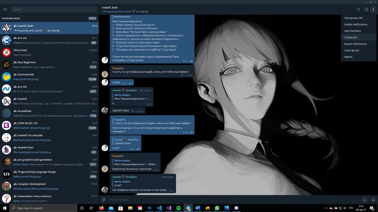The height and width of the screenshot is (212, 378).
Task: Click Telegram taskbar icon
Action: click(x=188, y=208)
